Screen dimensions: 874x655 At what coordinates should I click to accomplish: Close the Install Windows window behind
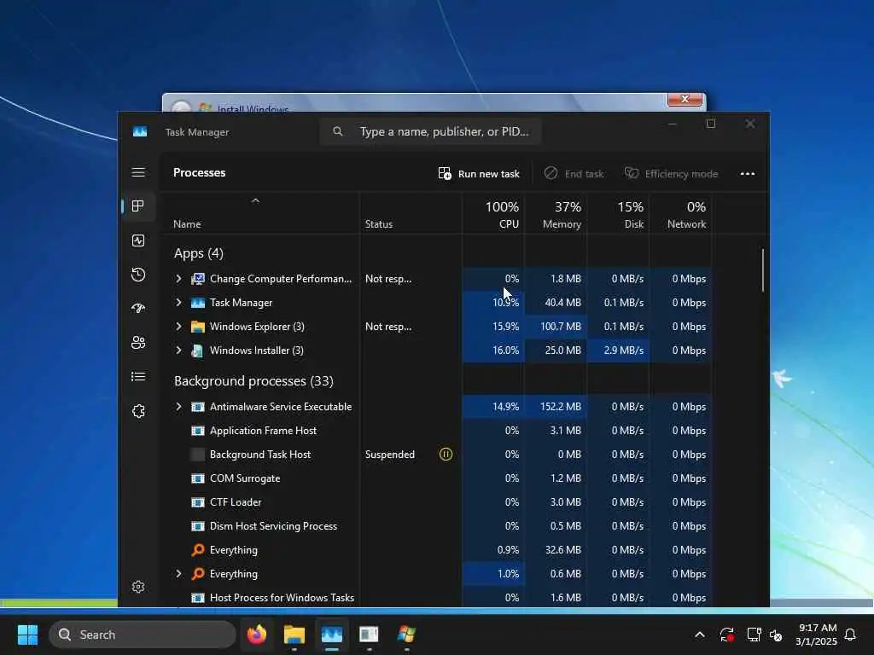pos(685,99)
